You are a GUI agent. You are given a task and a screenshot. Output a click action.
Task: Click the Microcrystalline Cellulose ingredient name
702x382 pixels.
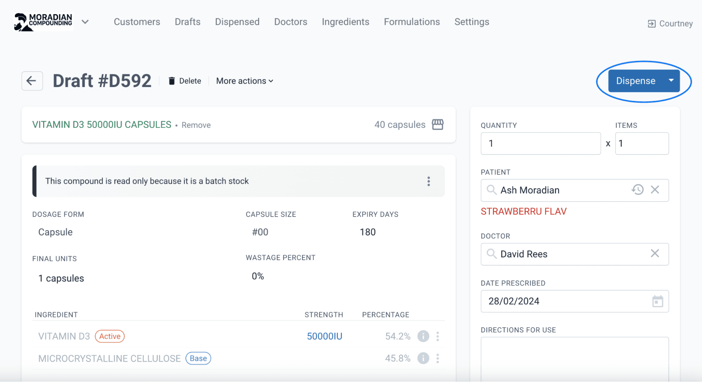pos(109,358)
